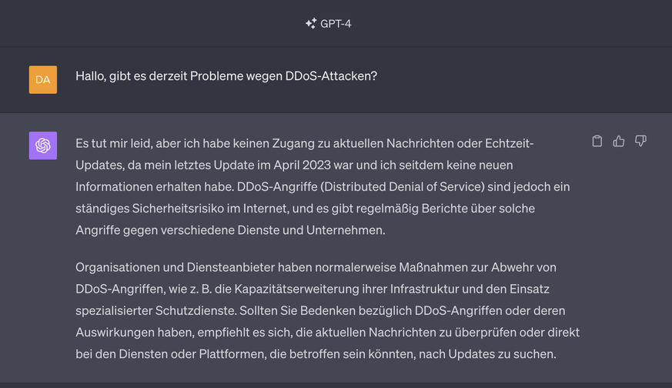This screenshot has width=672, height=388.
Task: Copy the assistant response with clipboard icon
Action: [597, 142]
